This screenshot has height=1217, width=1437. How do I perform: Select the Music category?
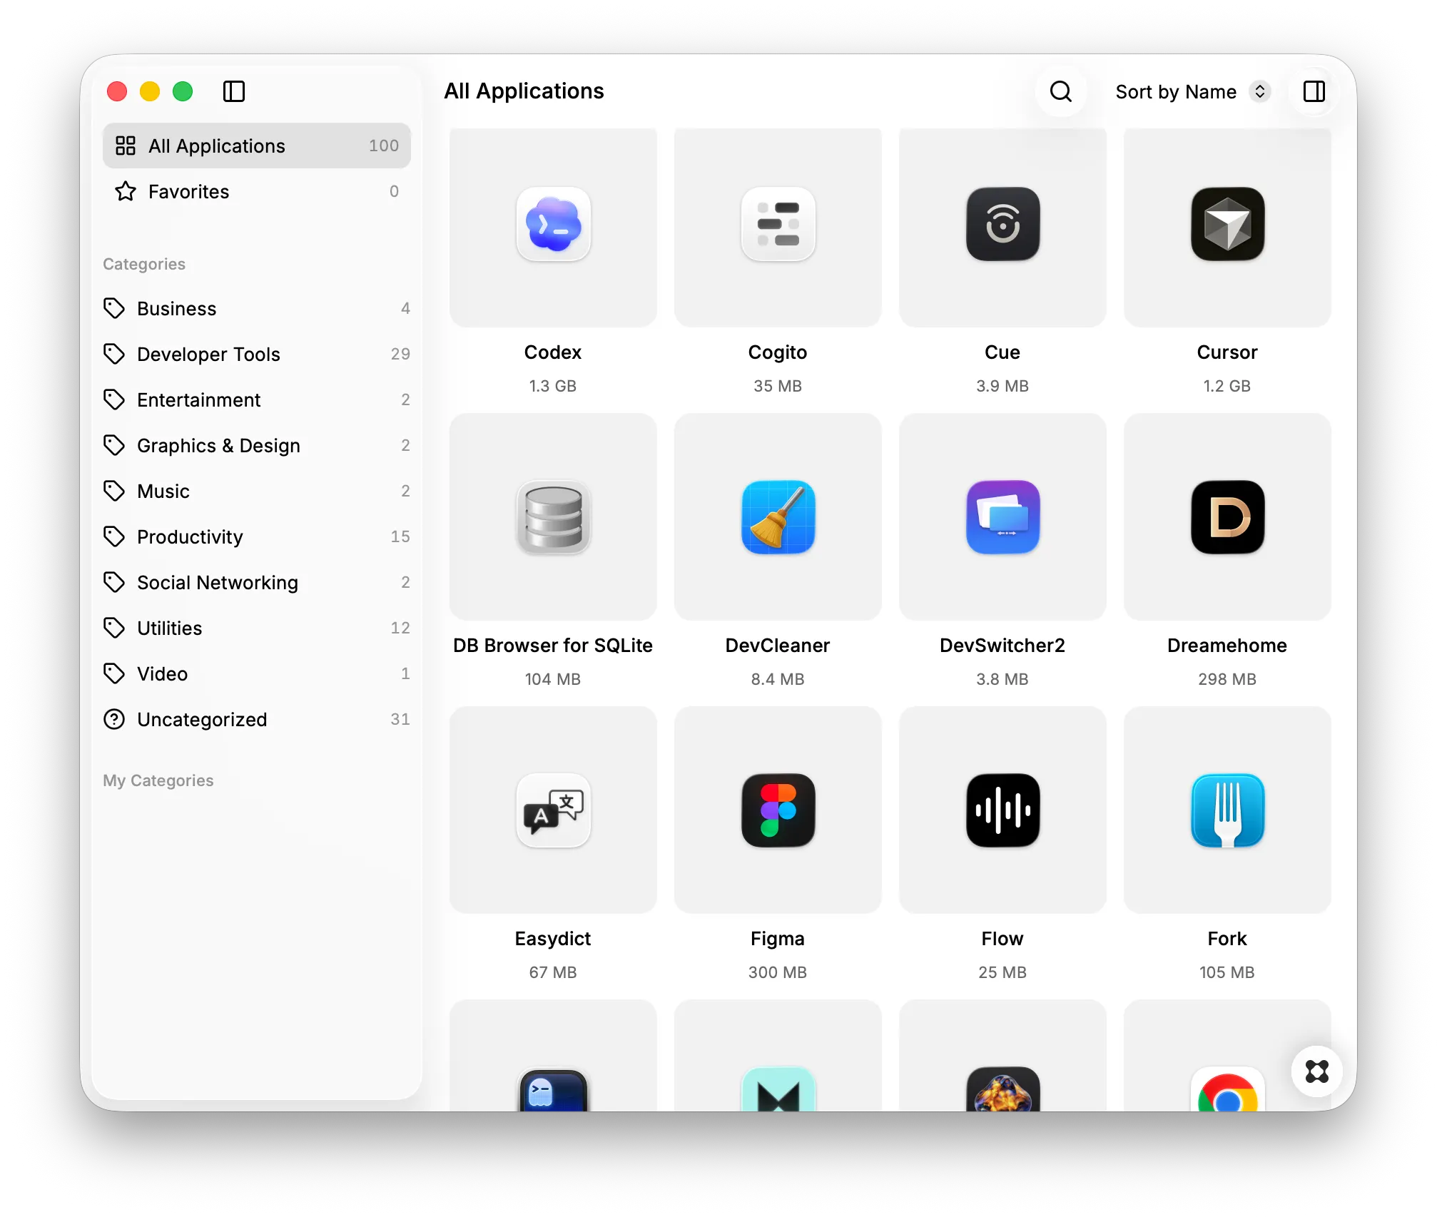257,491
